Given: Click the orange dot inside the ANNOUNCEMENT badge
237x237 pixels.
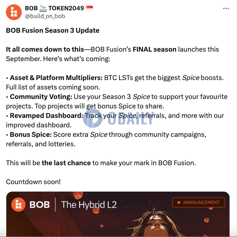Looking at the screenshot, I should point(179,202).
